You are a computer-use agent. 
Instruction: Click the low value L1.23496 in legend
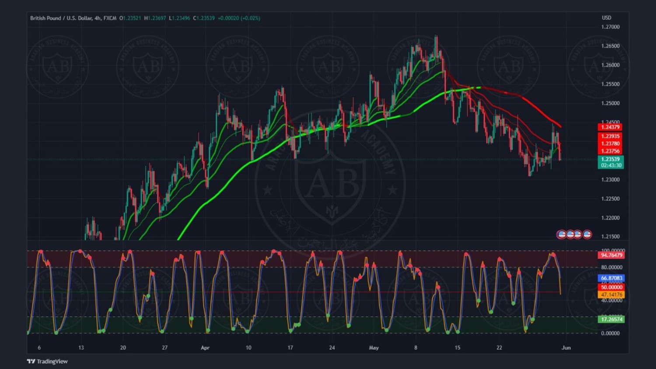pos(180,18)
